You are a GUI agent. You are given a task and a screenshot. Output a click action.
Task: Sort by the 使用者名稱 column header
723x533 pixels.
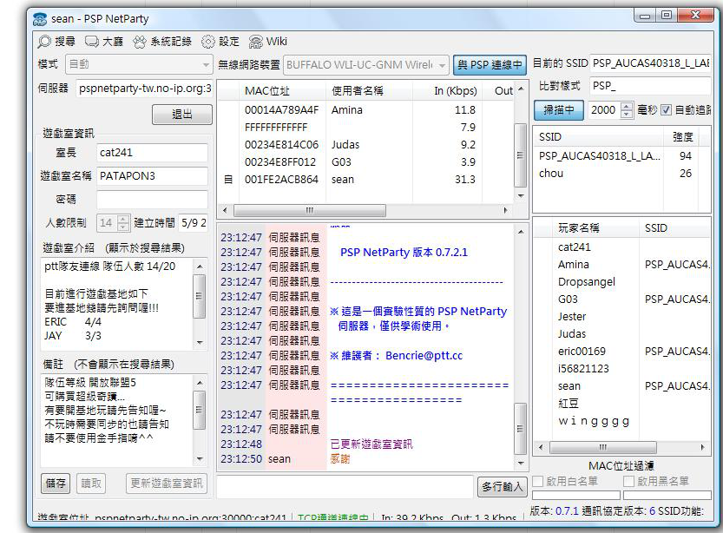coord(370,91)
